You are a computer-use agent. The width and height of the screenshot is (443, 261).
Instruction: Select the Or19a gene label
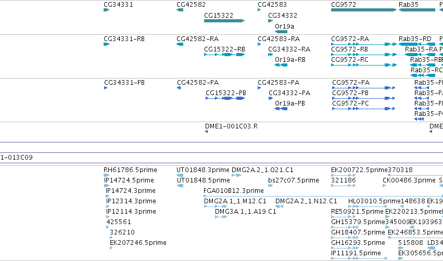[285, 26]
